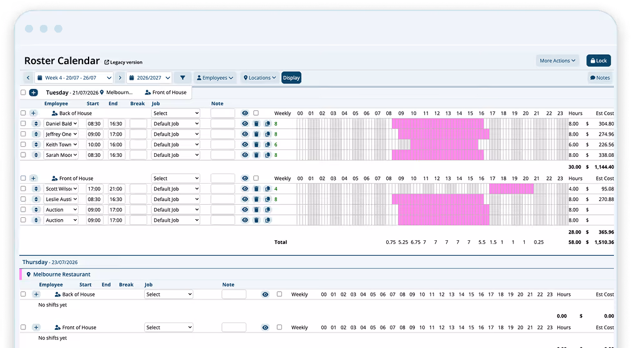Click Keith Town's pink shift bar in timeline
The image size is (632, 348).
444,144
